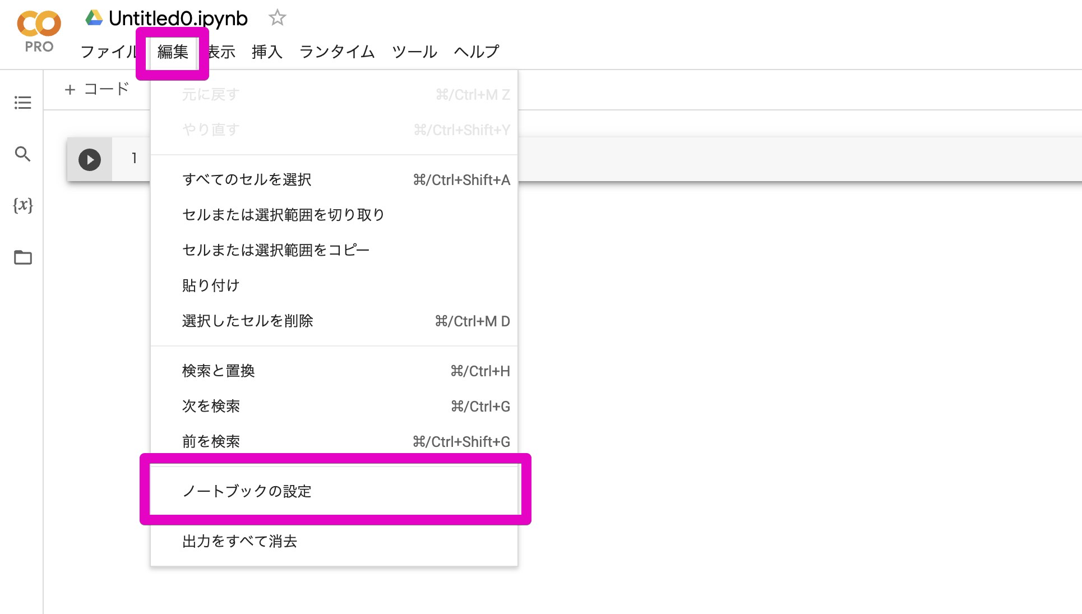The width and height of the screenshot is (1082, 614).
Task: Open the ファイル menu
Action: point(110,52)
